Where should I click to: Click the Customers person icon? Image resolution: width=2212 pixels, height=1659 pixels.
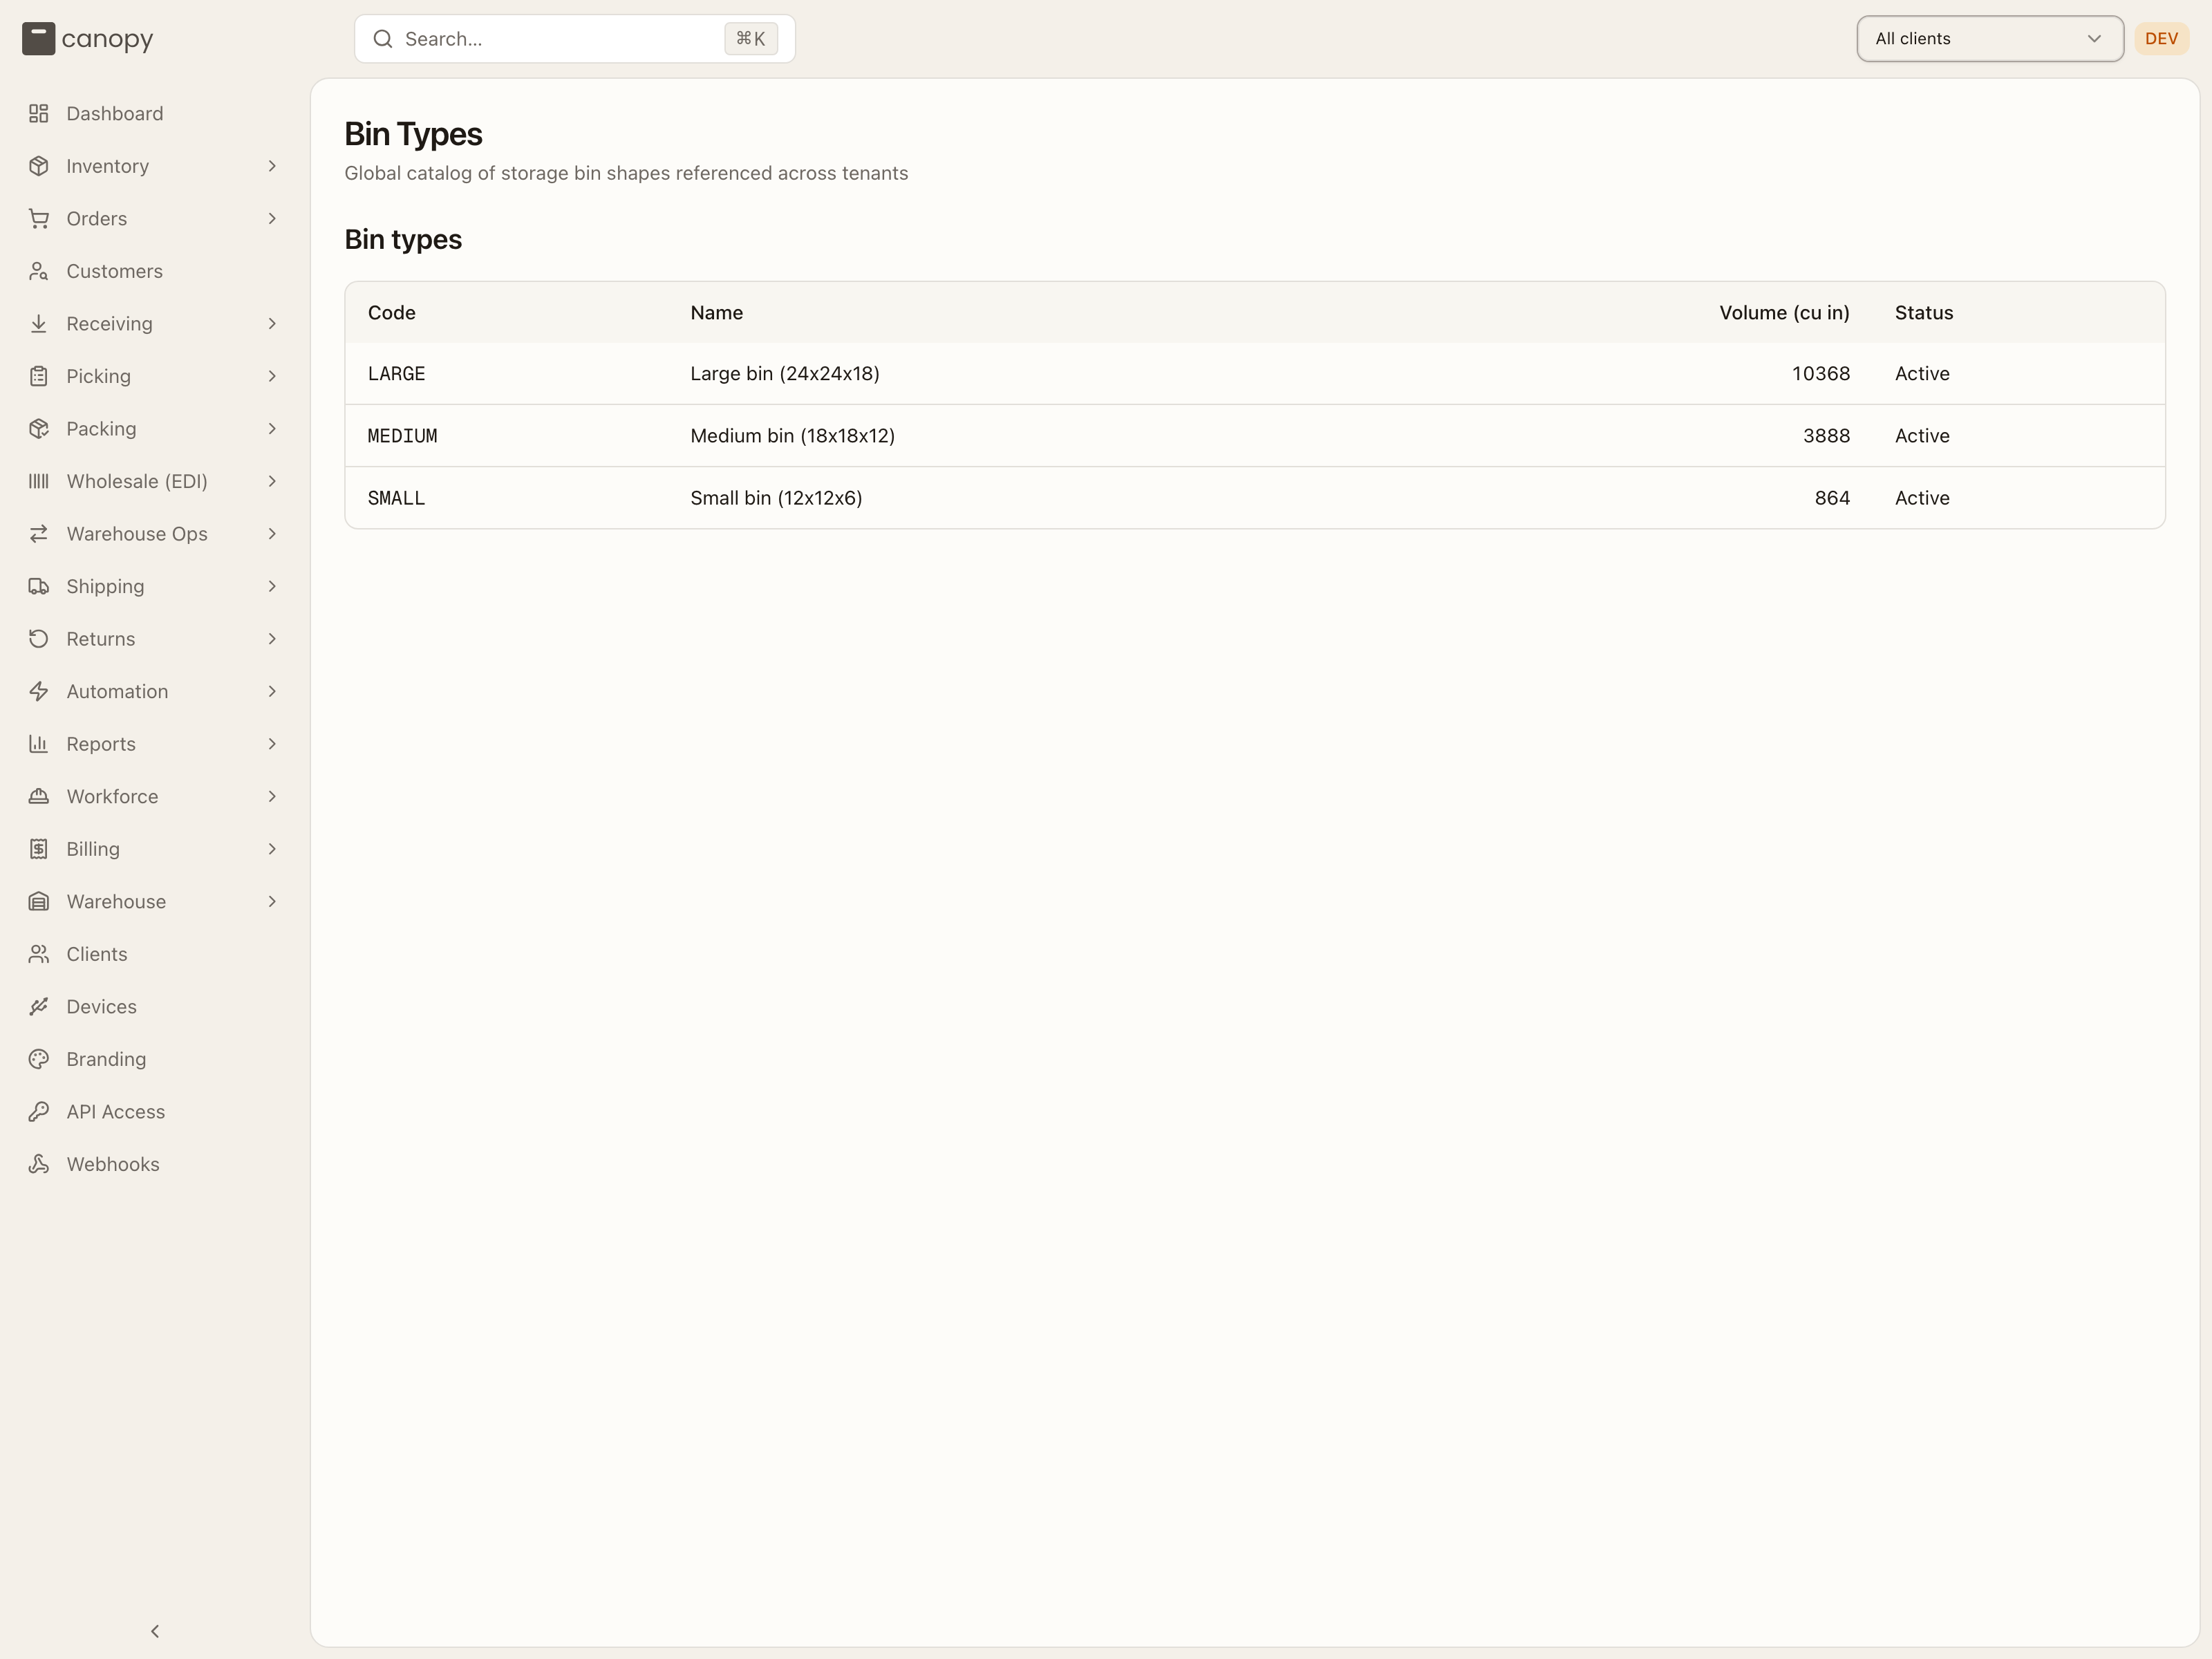coord(39,271)
